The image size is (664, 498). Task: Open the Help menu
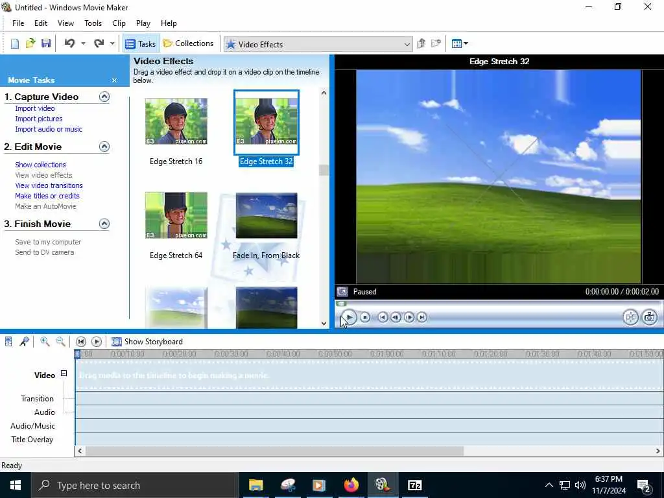(x=169, y=23)
